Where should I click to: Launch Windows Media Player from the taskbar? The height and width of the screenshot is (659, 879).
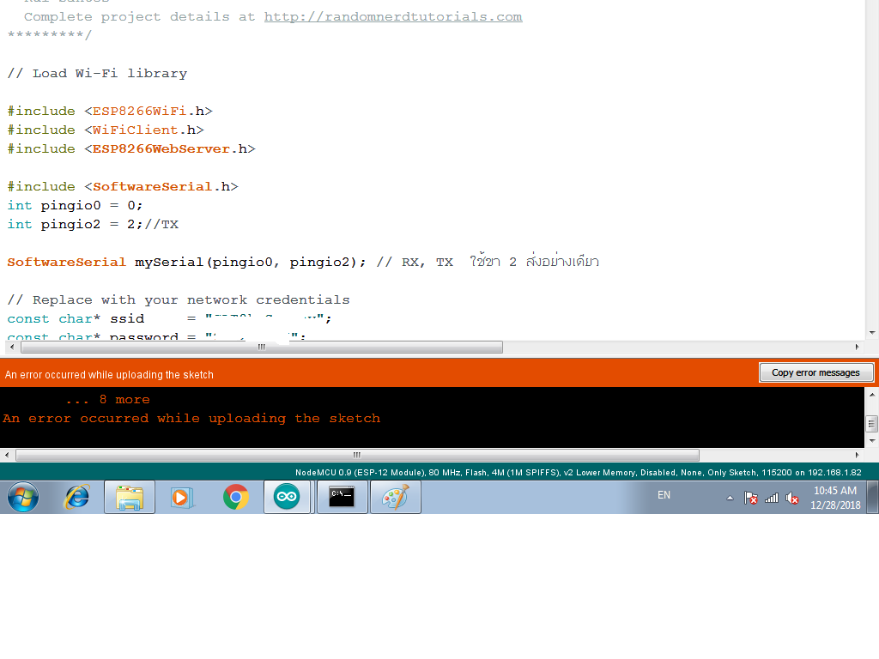180,497
